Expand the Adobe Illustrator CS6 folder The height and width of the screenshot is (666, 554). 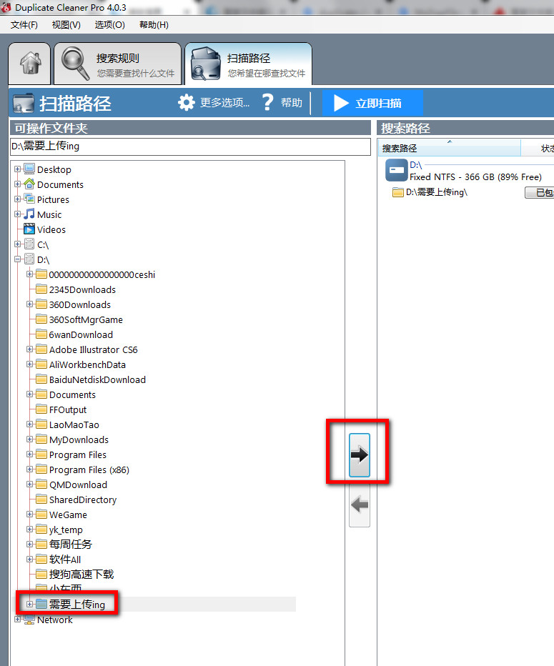(30, 349)
